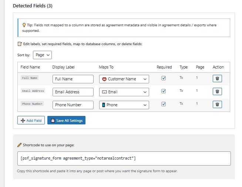Change the Phone mapping dropdown
This screenshot has height=187, width=242.
(x=124, y=105)
